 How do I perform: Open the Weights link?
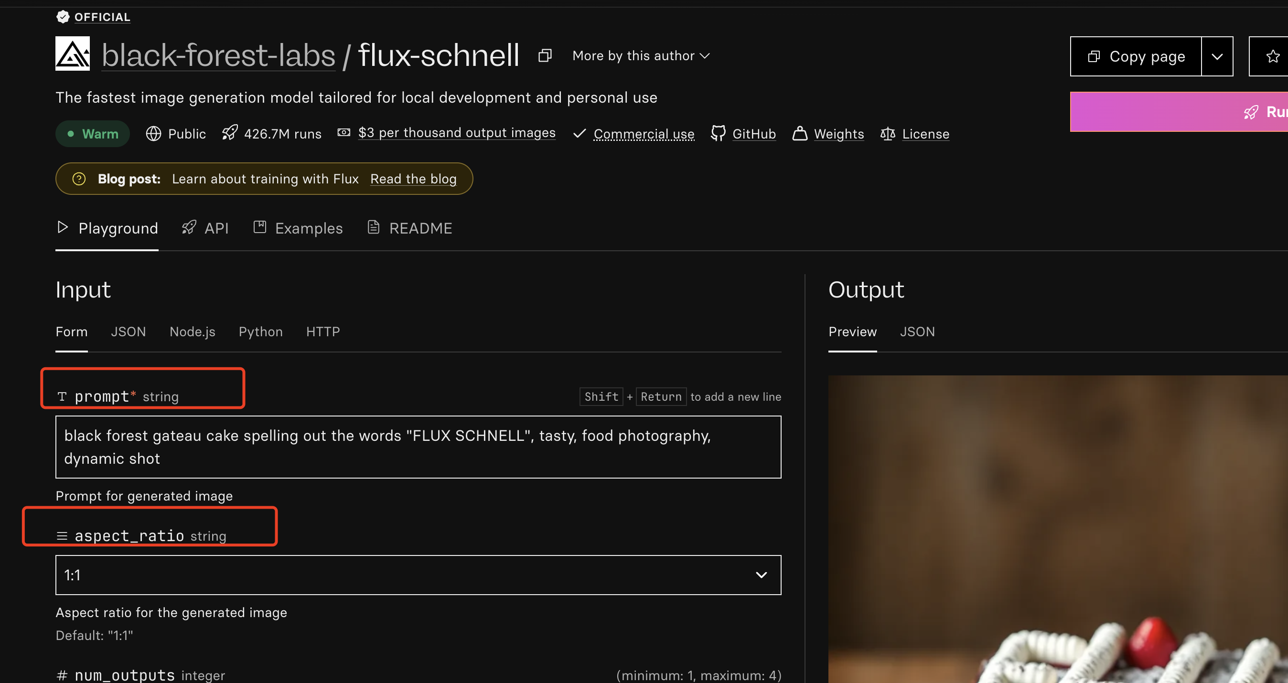838,134
